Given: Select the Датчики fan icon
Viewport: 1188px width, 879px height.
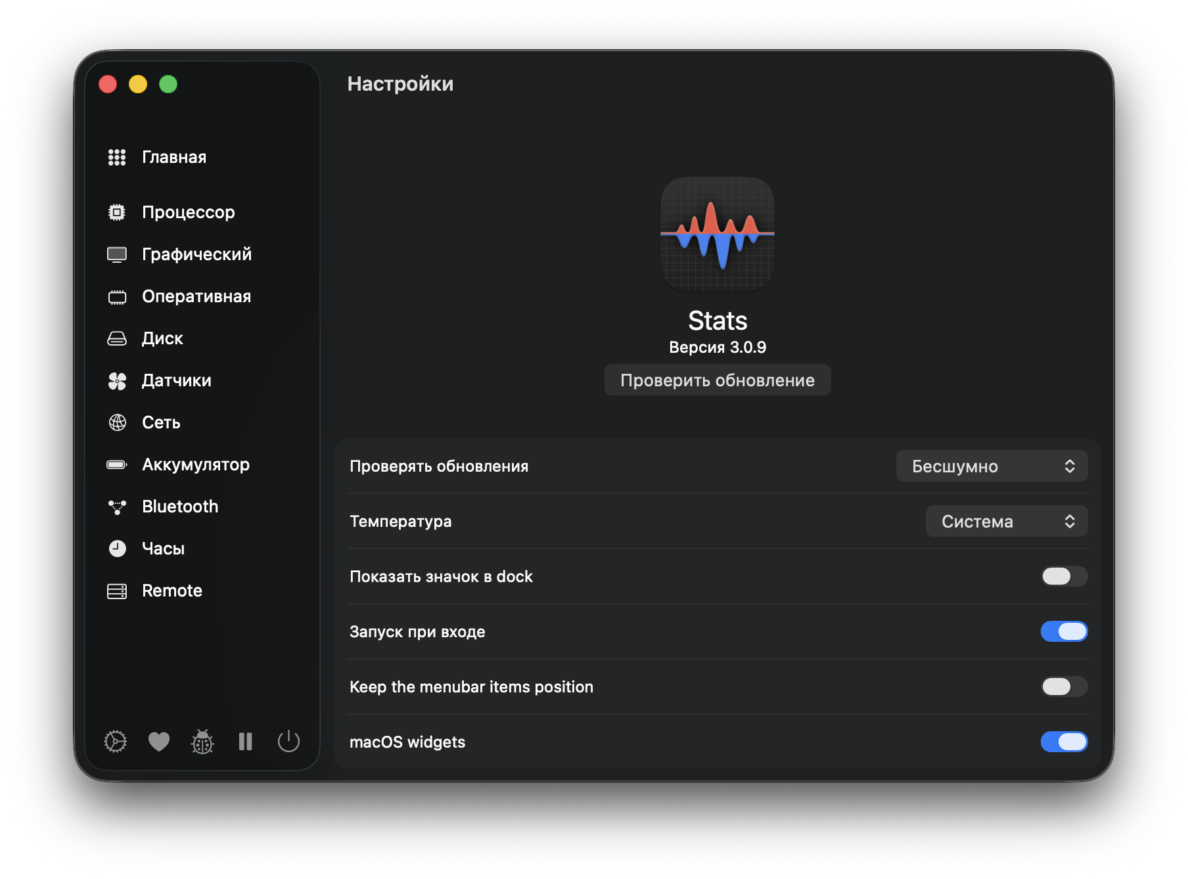Looking at the screenshot, I should 117,380.
